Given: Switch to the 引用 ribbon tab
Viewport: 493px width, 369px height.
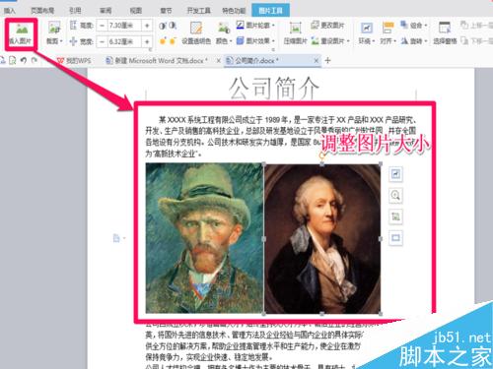Looking at the screenshot, I should pyautogui.click(x=75, y=11).
